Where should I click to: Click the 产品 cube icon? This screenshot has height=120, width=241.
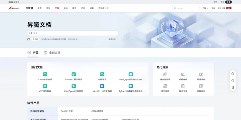[29, 53]
